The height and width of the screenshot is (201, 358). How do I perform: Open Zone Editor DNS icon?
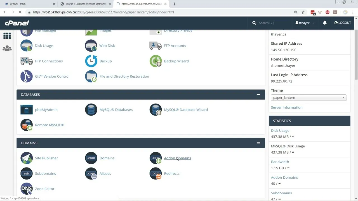(x=27, y=189)
